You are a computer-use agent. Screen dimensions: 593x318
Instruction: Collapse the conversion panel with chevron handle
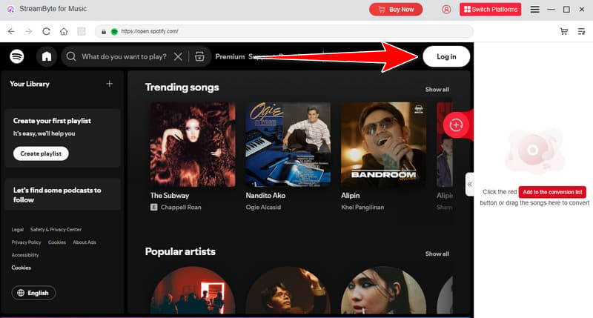pos(469,184)
